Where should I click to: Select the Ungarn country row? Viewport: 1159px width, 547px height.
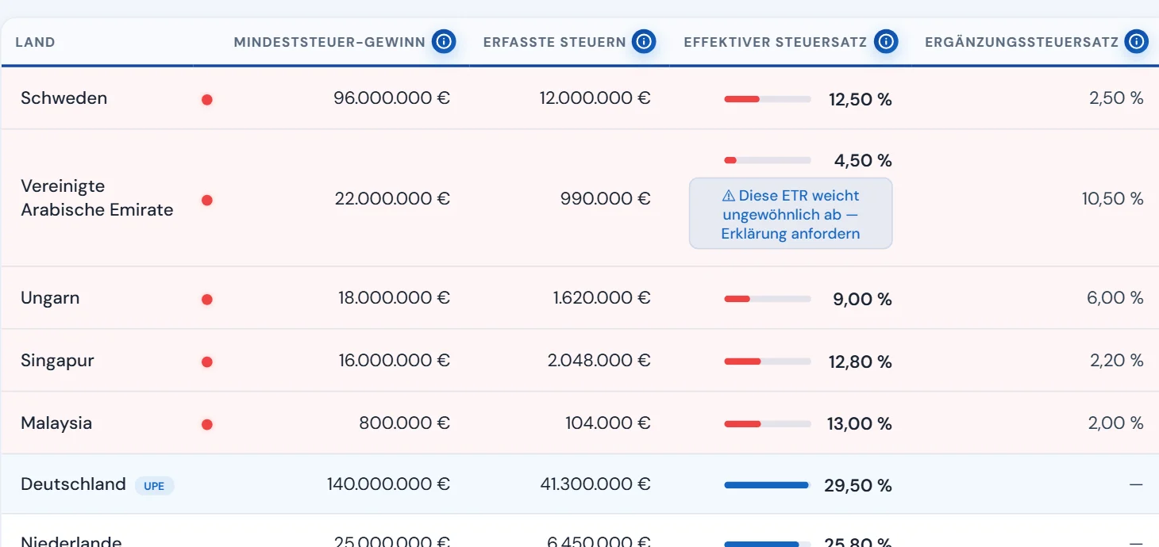click(579, 298)
